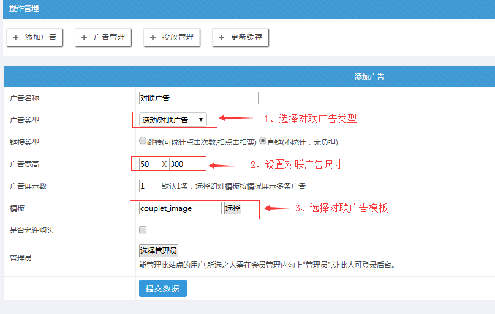495x314 pixels.
Task: Submit the form with 提交数据
Action: click(162, 288)
